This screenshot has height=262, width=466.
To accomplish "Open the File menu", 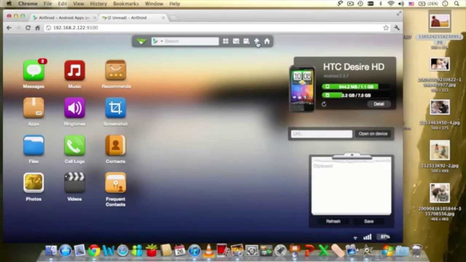I will click(x=48, y=4).
